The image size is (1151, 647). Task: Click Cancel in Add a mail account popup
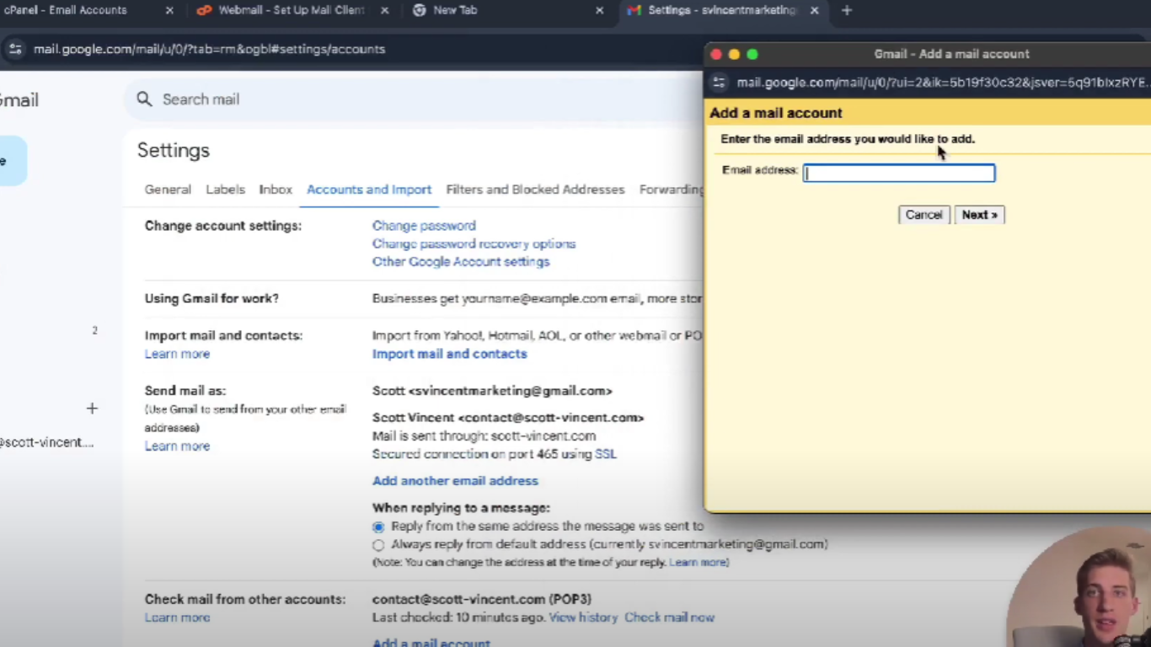pyautogui.click(x=923, y=215)
